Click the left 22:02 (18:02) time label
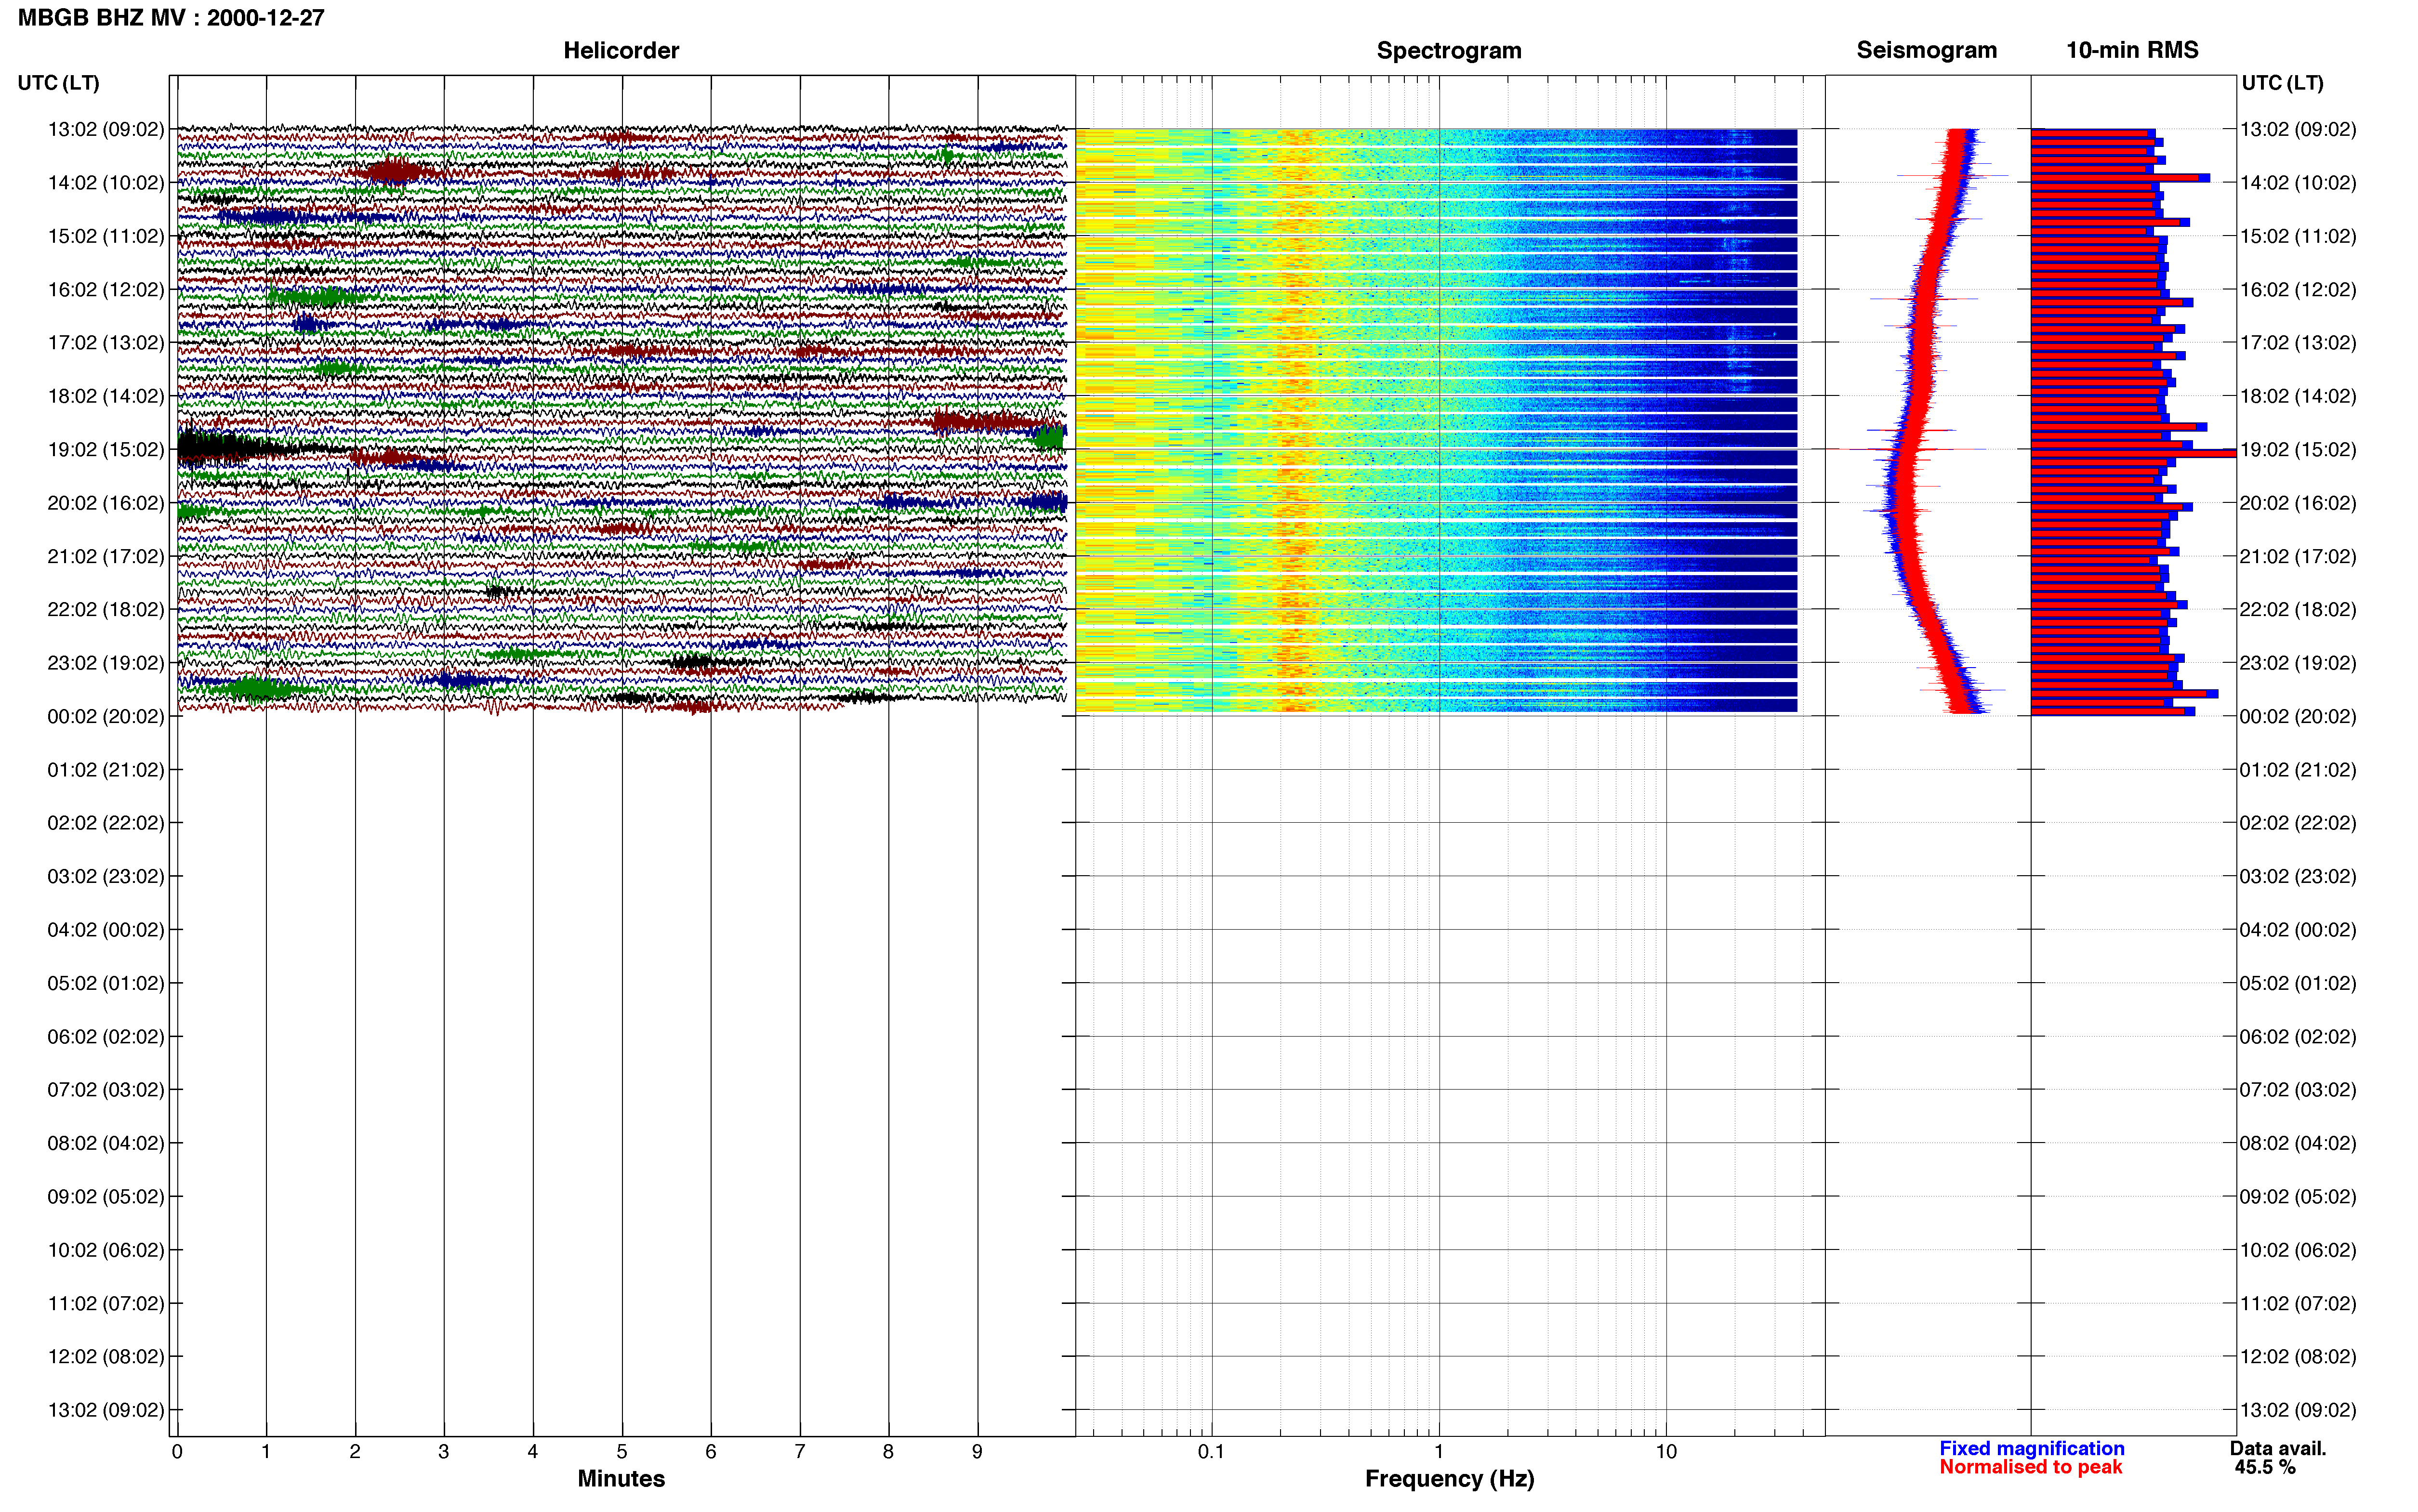 [x=106, y=610]
